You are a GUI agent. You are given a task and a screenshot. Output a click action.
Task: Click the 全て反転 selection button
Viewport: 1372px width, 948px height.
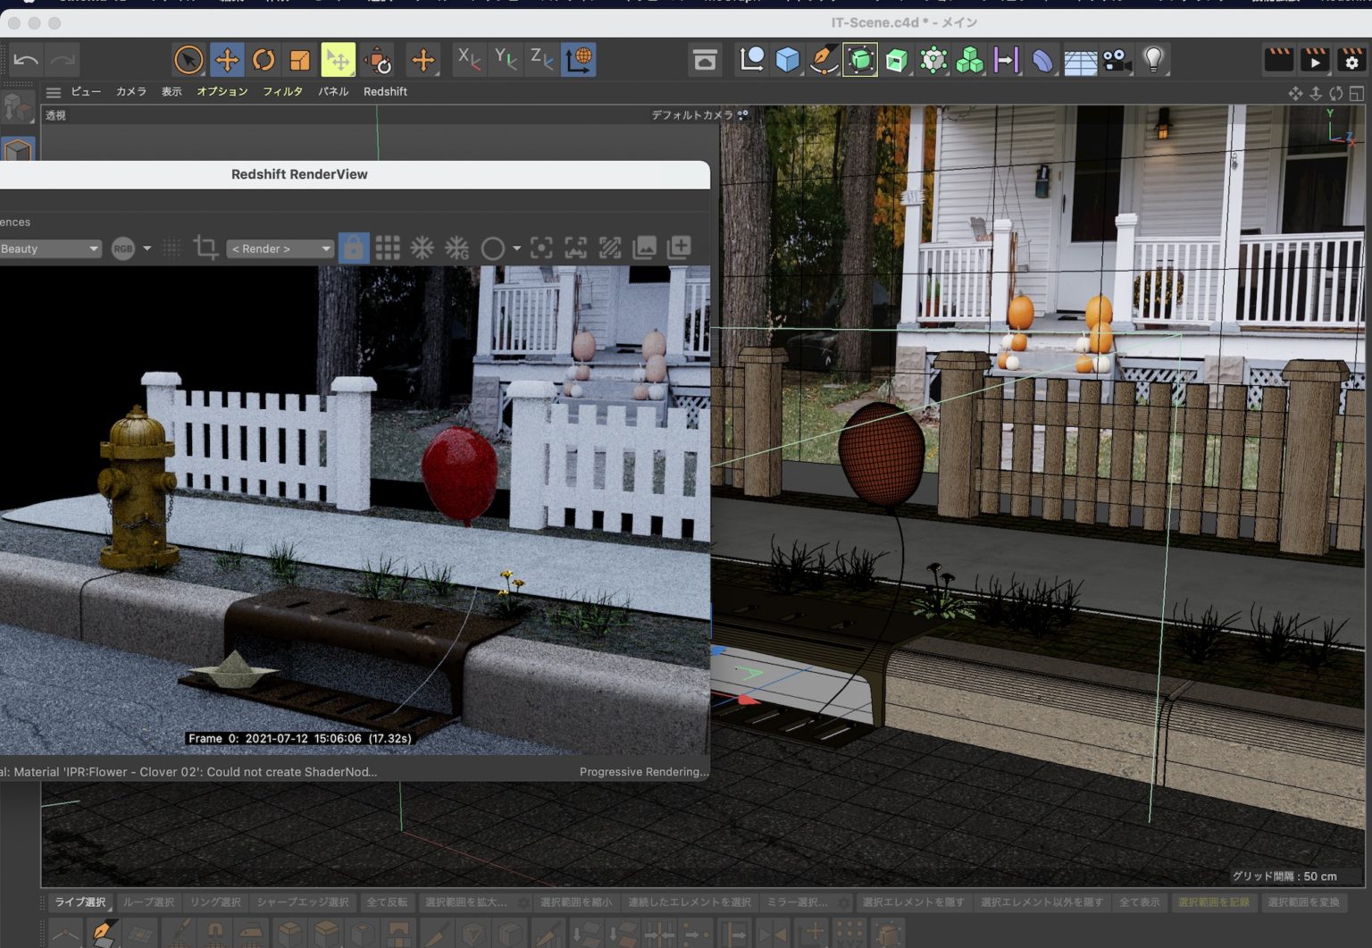point(388,902)
